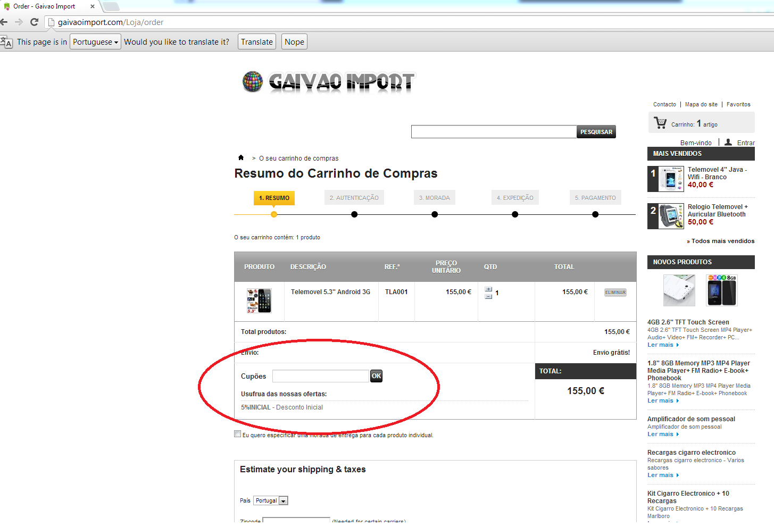774x526 pixels.
Task: Click the NOVOS PRODUTOS header
Action: pyautogui.click(x=701, y=262)
